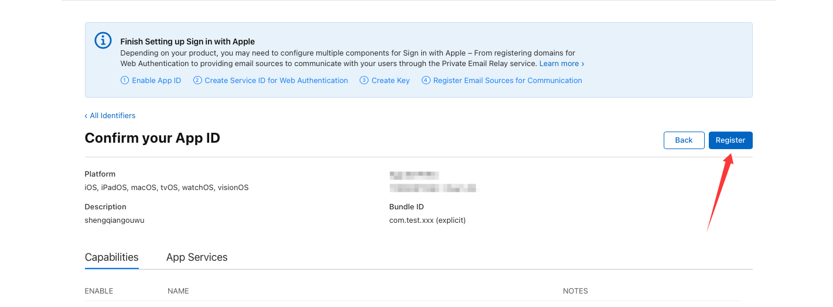833x307 pixels.
Task: Click the description text shengqiangouwu
Action: click(114, 220)
